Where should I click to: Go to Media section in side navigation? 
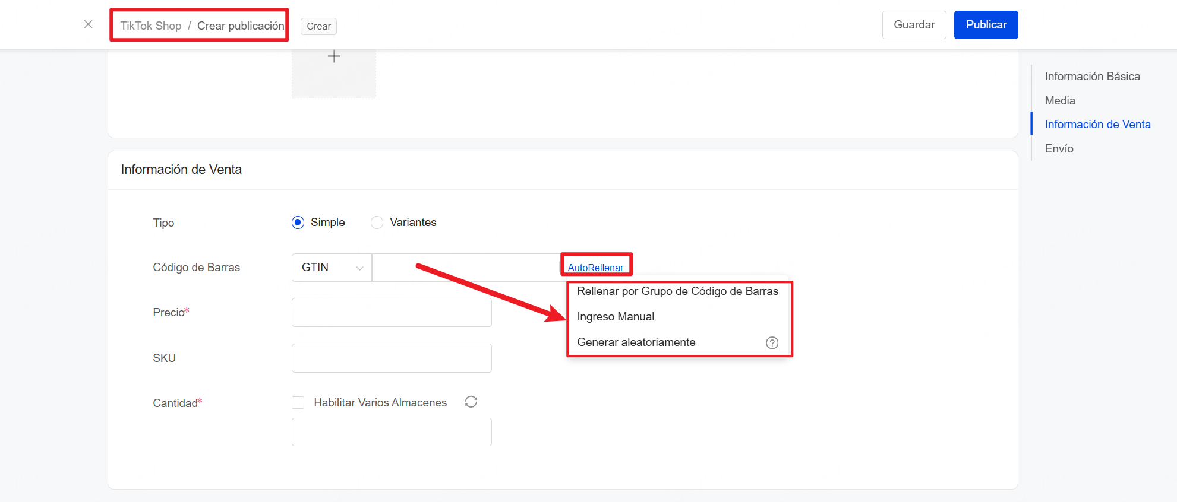point(1060,100)
